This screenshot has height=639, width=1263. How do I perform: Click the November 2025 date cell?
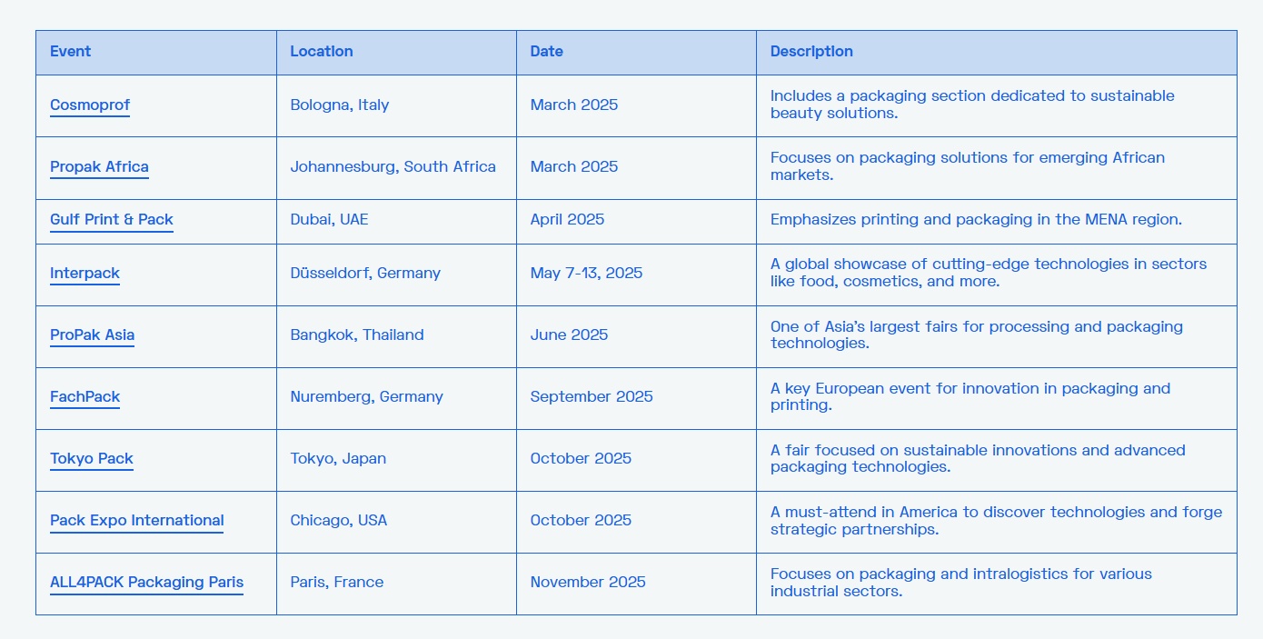[x=636, y=584]
